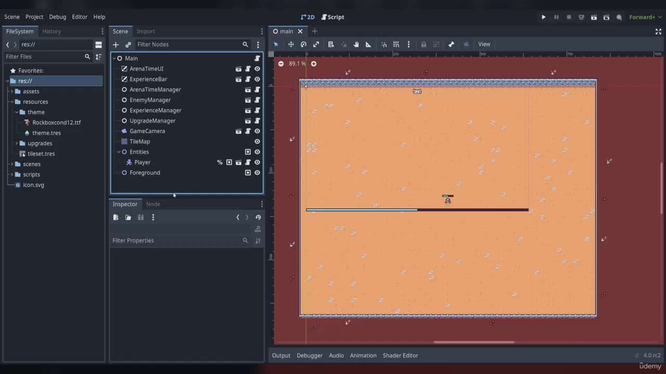The height and width of the screenshot is (374, 666).
Task: Run the project with the play button
Action: [544, 17]
